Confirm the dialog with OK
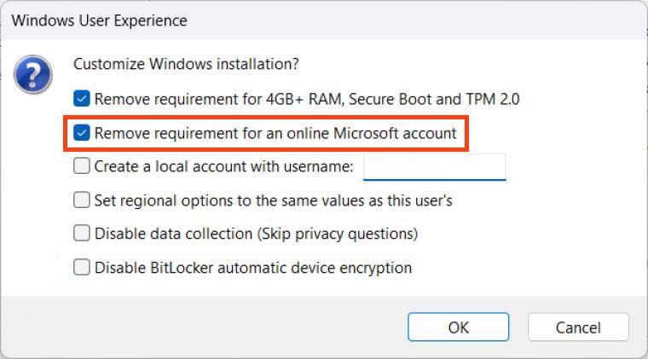Screen dimensions: 648x359 [x=458, y=327]
